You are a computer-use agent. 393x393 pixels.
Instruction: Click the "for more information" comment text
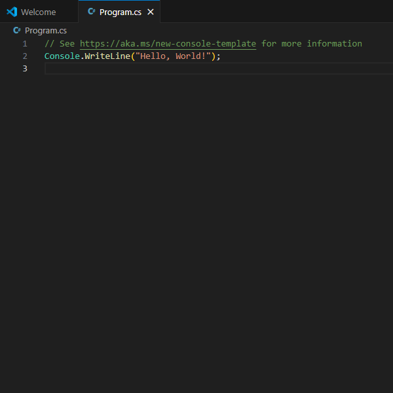[311, 43]
